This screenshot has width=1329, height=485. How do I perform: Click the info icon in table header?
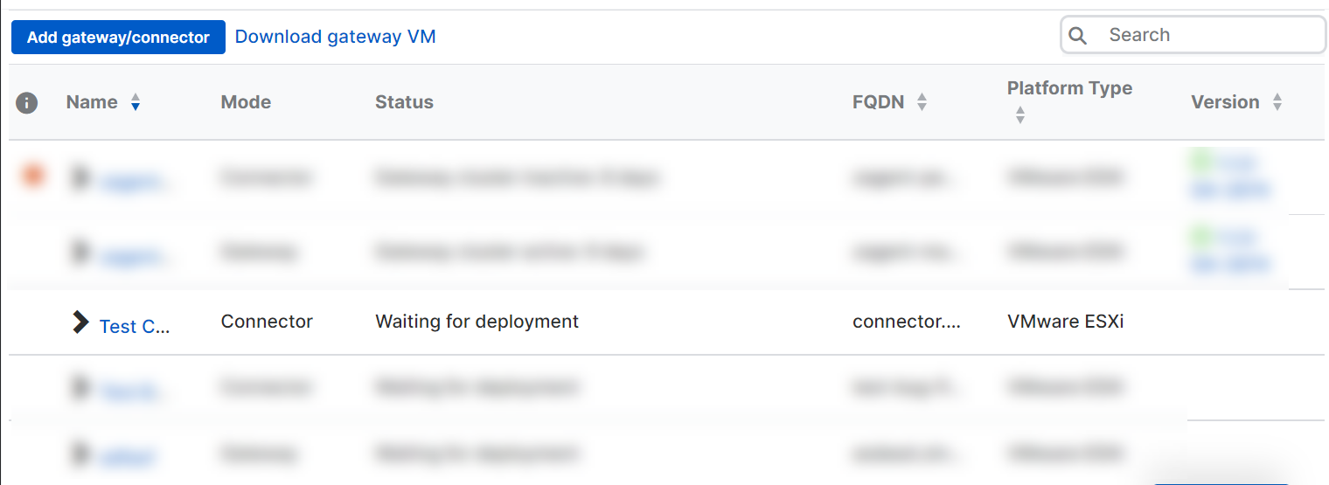tap(27, 103)
